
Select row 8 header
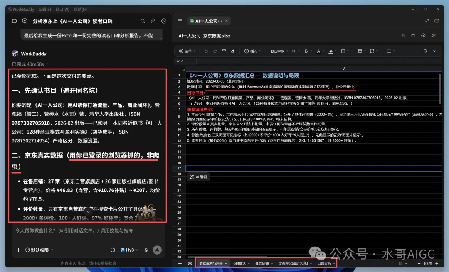[179, 116]
